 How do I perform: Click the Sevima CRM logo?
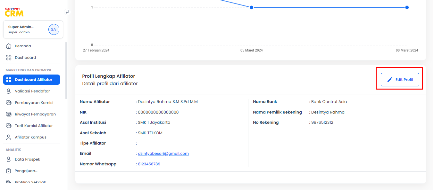pos(14,12)
